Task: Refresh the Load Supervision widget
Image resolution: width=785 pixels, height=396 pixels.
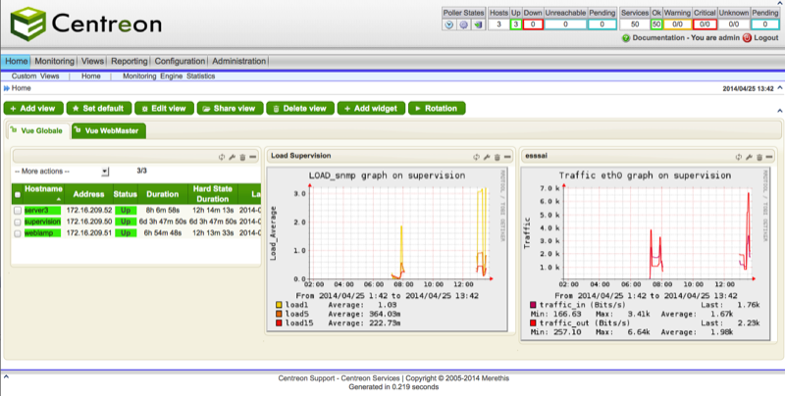Action: pyautogui.click(x=475, y=156)
